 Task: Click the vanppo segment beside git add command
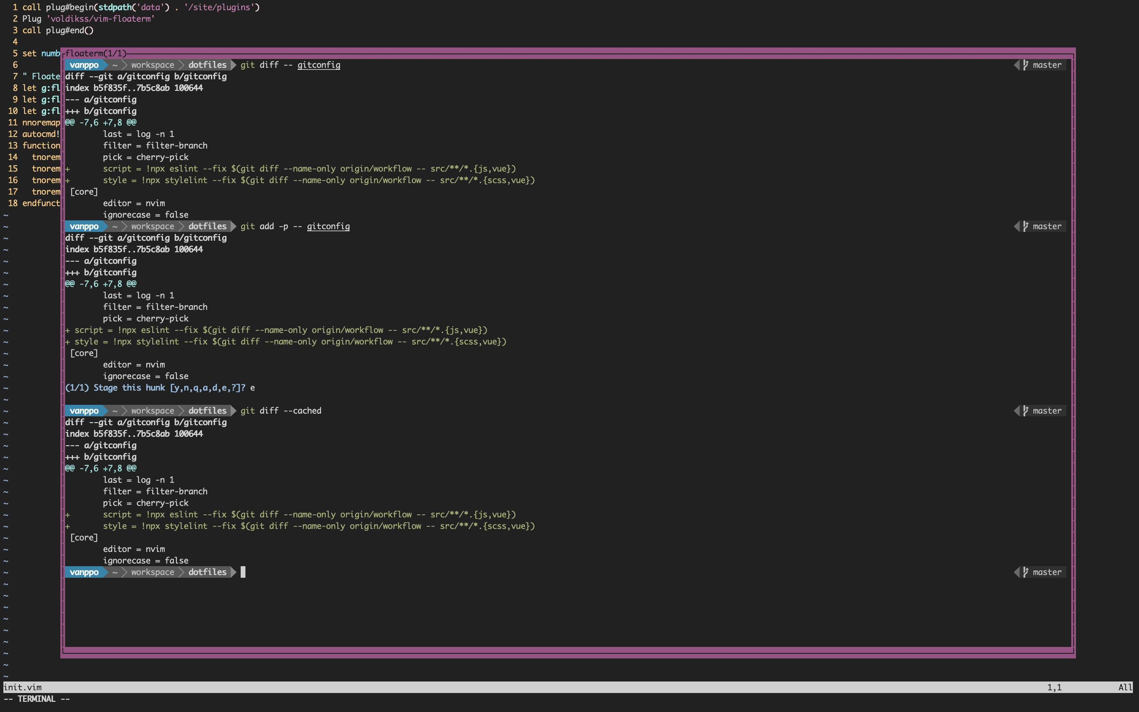click(85, 226)
